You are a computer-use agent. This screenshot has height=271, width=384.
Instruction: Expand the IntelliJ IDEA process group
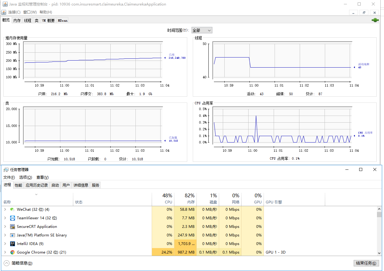[5, 244]
